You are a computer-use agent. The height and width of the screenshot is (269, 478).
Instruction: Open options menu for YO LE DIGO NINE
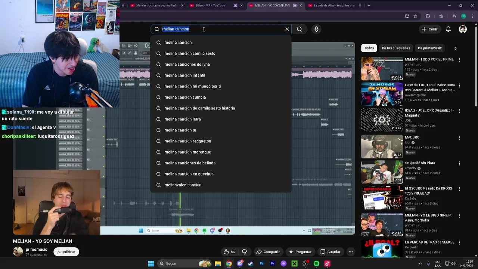click(459, 216)
